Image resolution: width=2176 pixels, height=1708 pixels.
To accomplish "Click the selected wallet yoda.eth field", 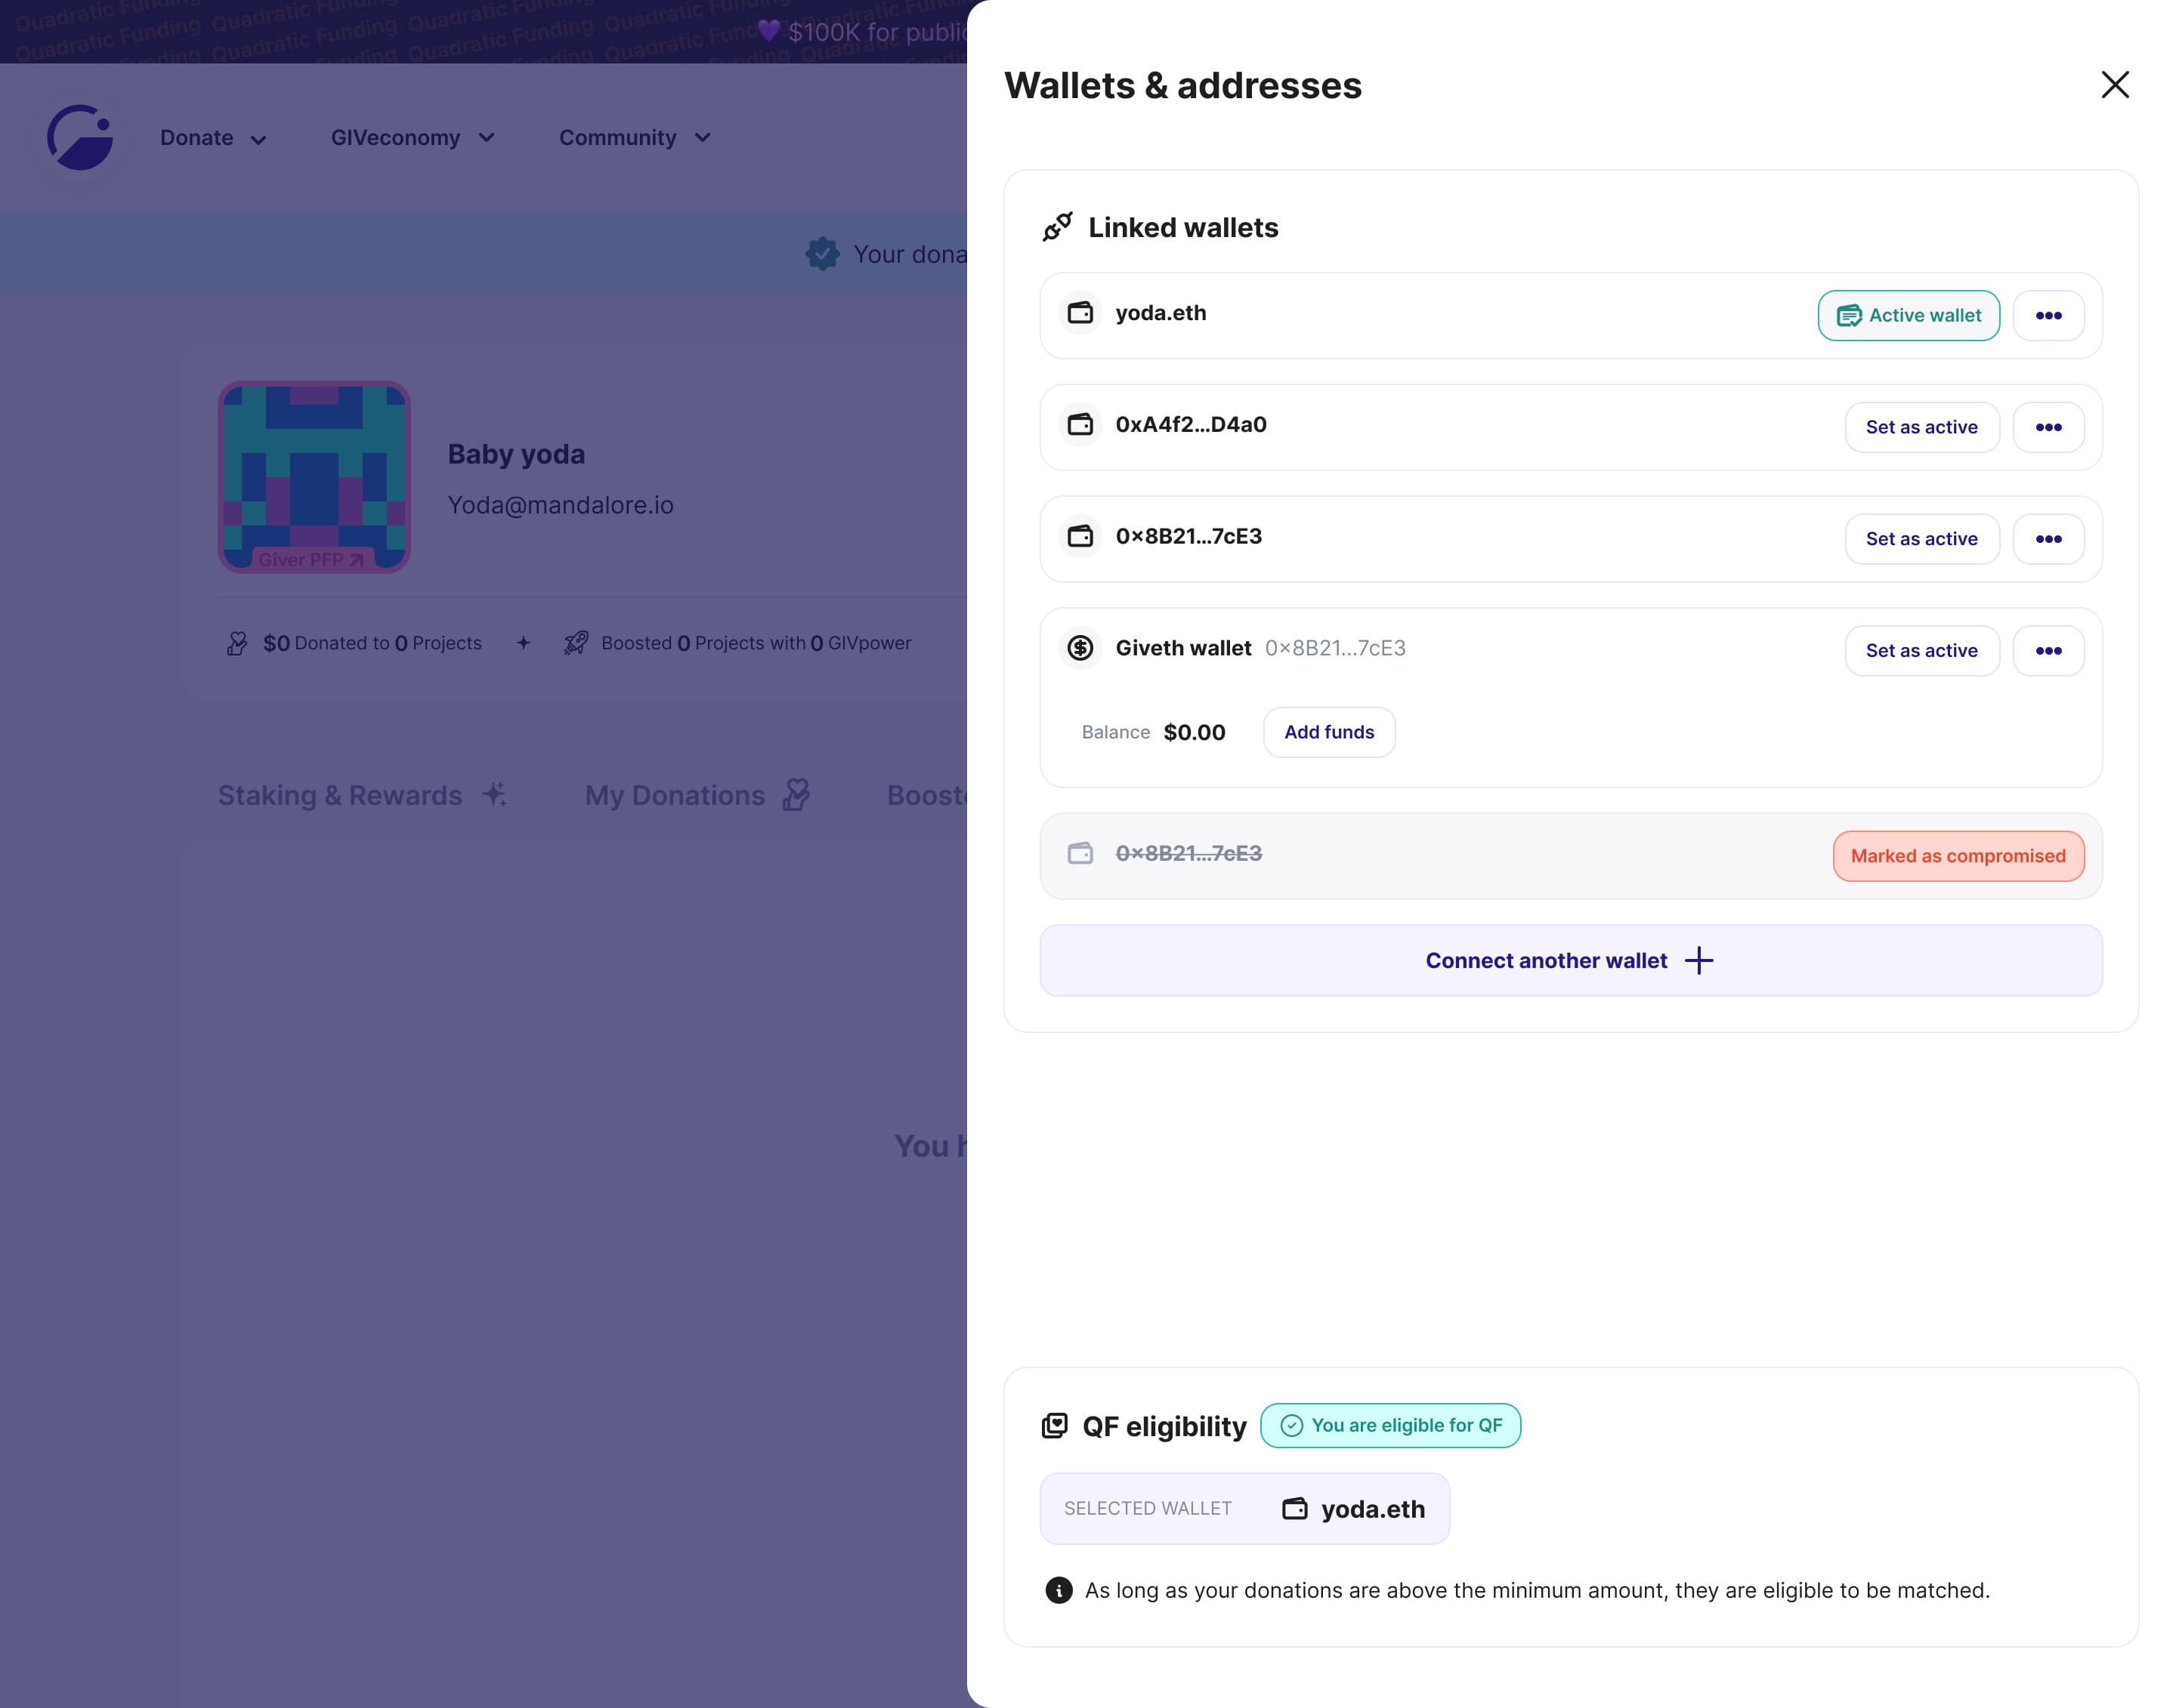I will 1244,1509.
